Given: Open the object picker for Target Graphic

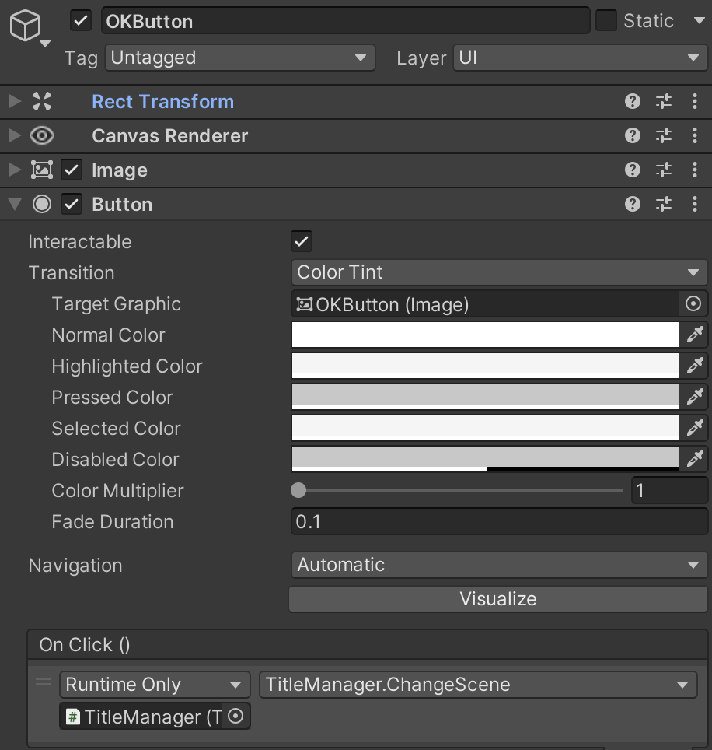Looking at the screenshot, I should pyautogui.click(x=694, y=304).
